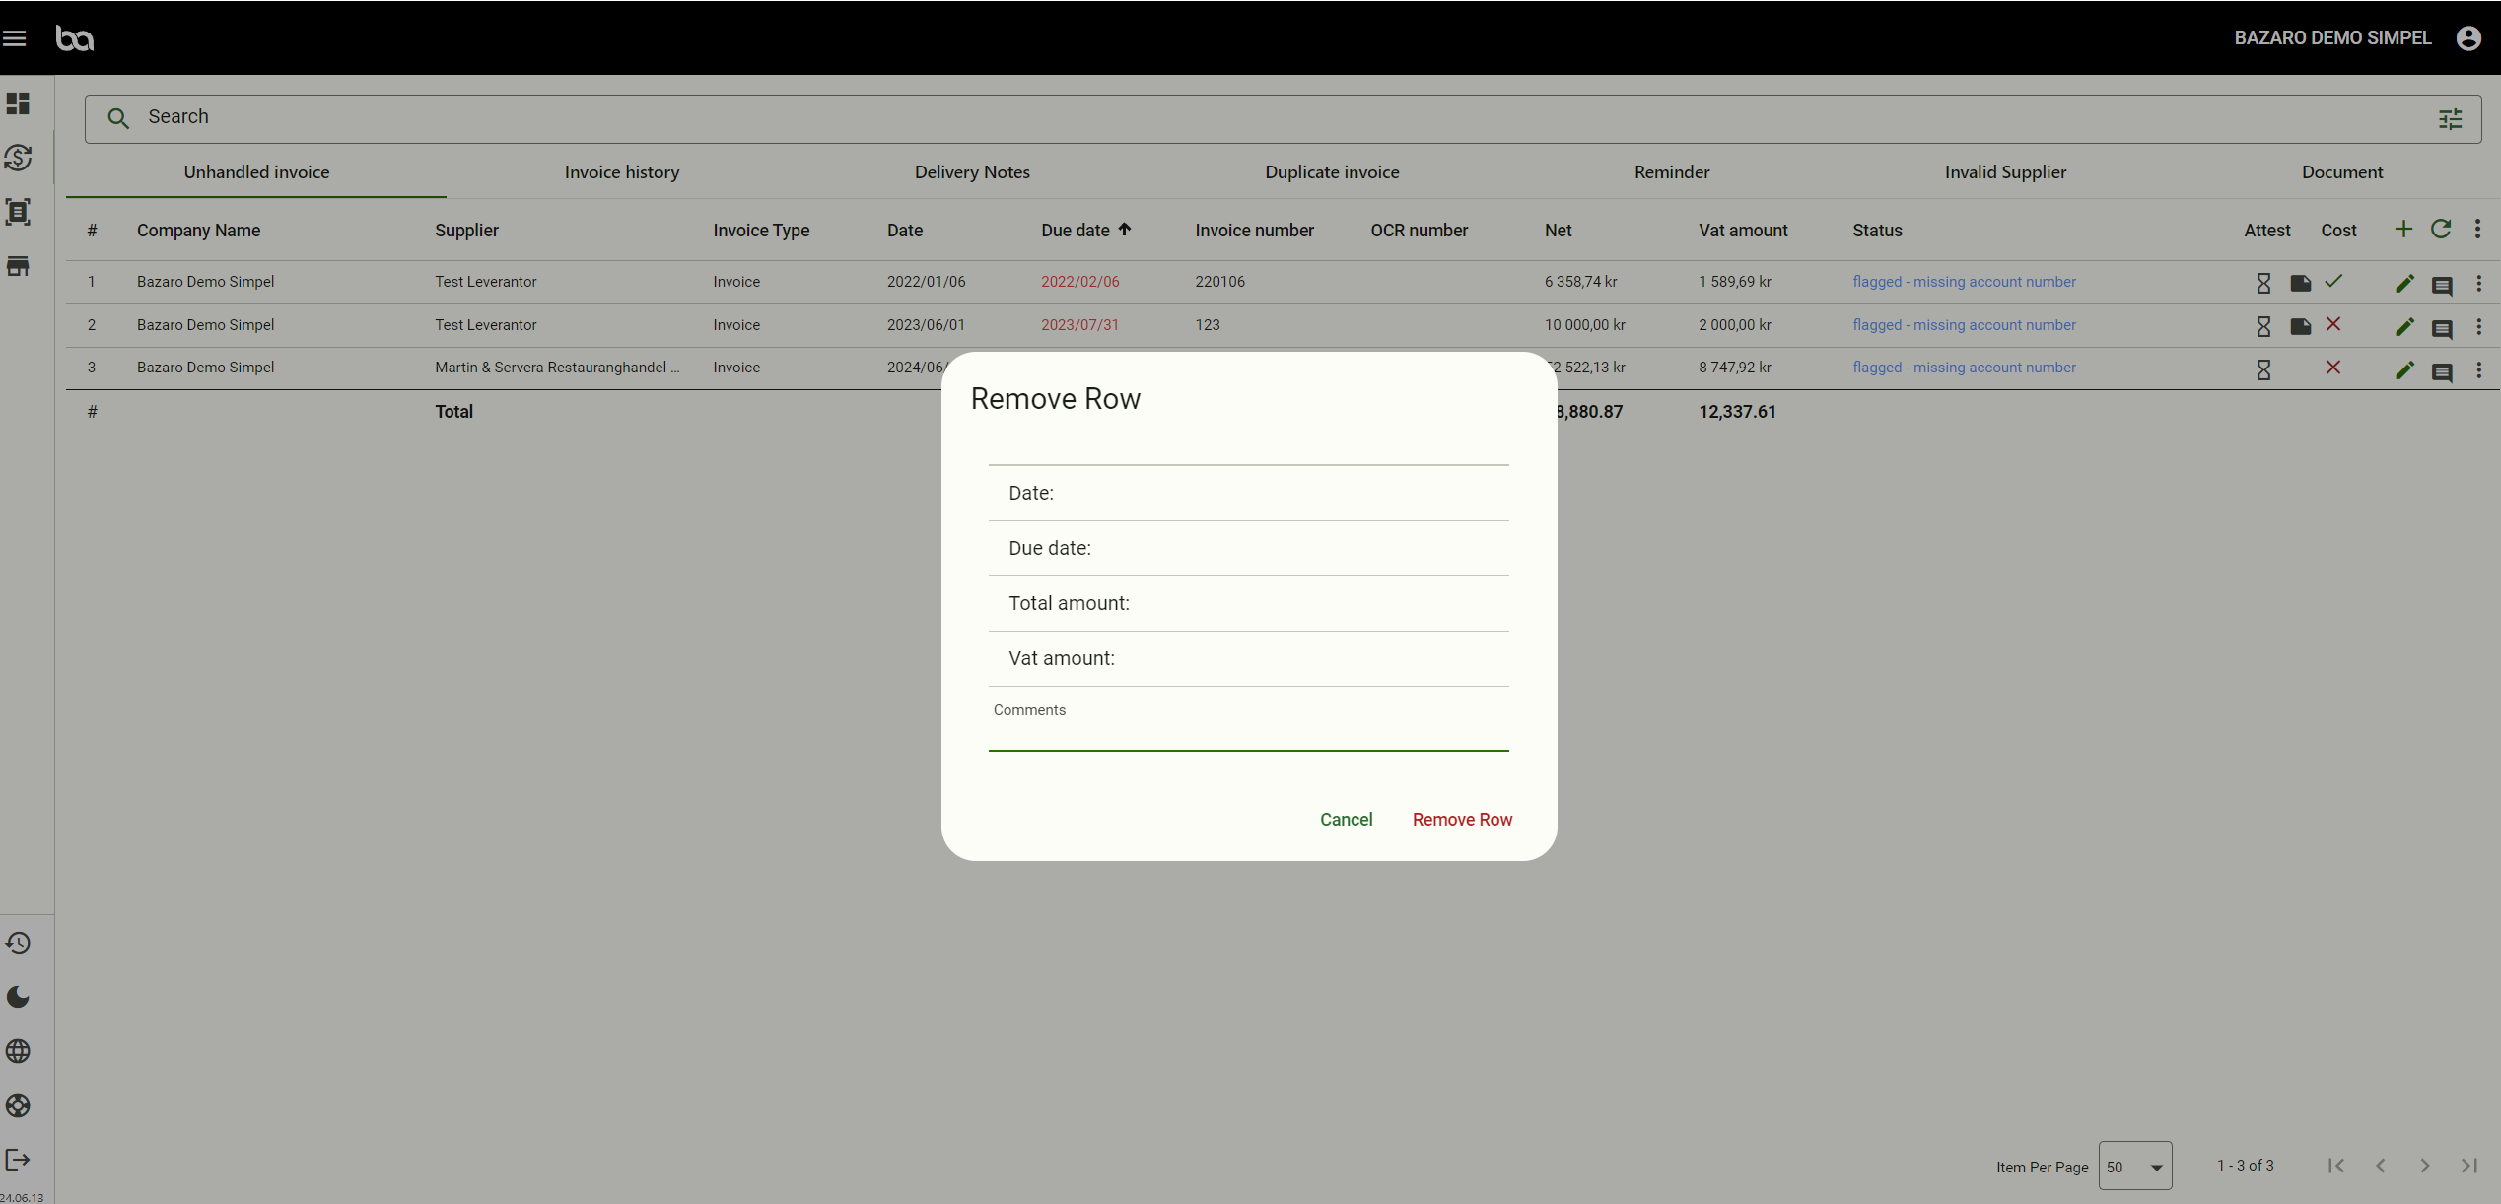Click the search filter sliders icon
Screen dimensions: 2501x1204
pos(2450,119)
